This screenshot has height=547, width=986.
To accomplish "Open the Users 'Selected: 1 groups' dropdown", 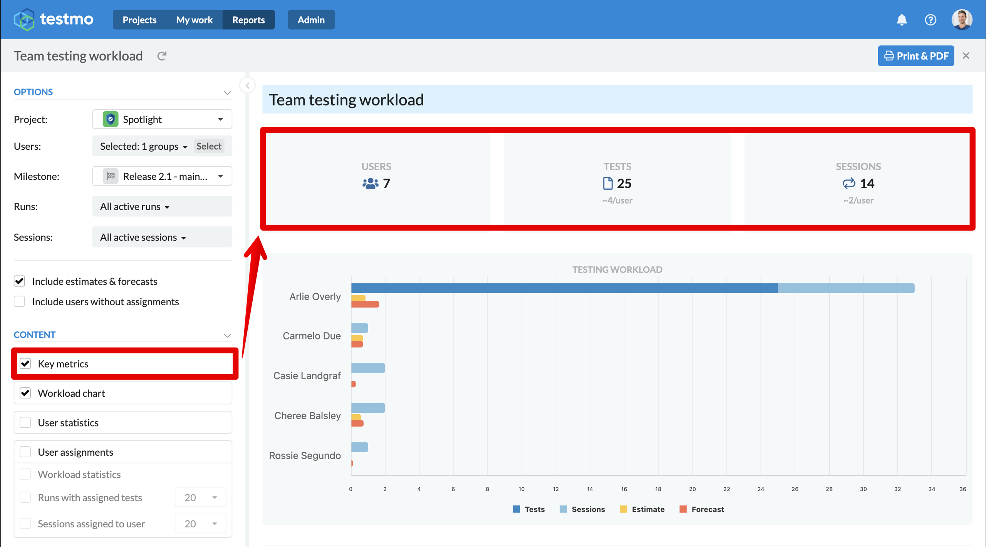I will click(x=143, y=146).
